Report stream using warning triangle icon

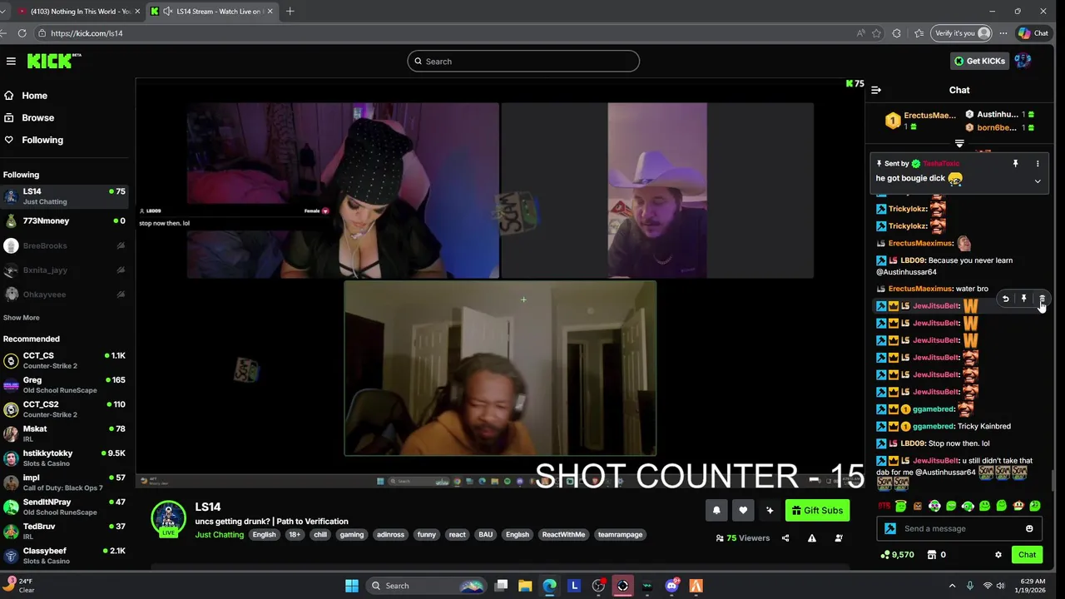812,538
